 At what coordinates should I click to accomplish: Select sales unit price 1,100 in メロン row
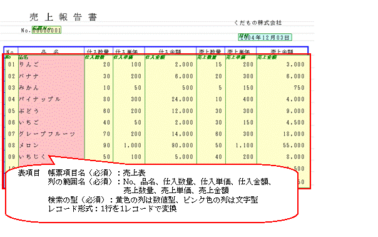pos(245,145)
